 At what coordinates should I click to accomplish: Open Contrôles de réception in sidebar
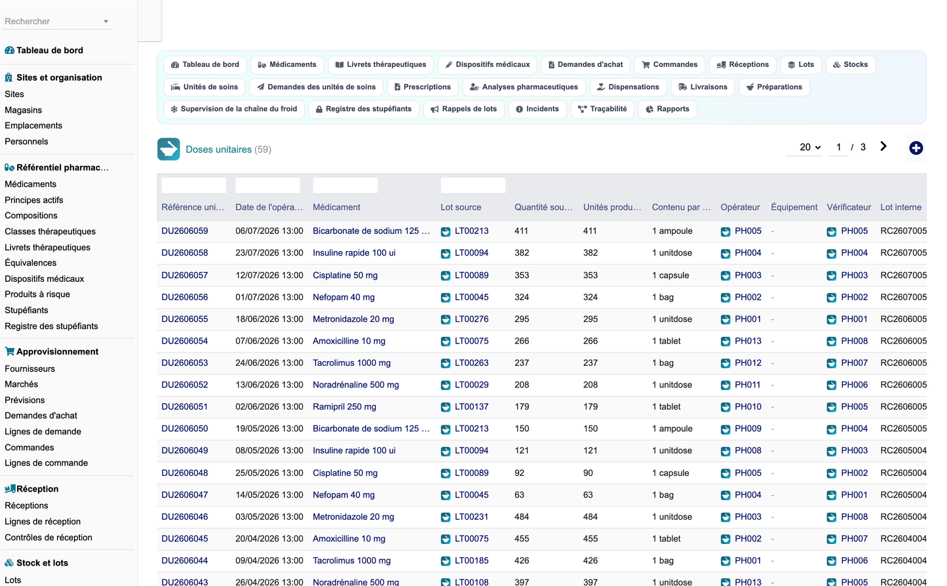(x=48, y=537)
